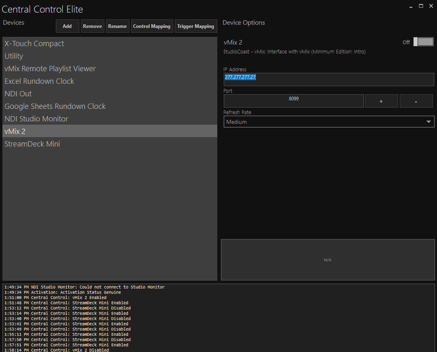
Task: Expand the Refresh Rate dropdown
Action: coord(329,122)
